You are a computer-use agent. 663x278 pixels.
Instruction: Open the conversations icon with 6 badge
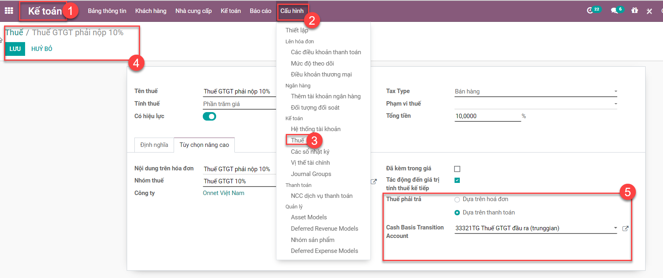(x=614, y=11)
